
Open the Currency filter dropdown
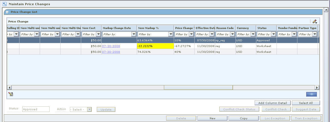coord(253,34)
